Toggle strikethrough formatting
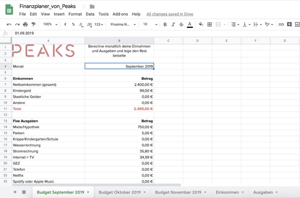 [181, 24]
